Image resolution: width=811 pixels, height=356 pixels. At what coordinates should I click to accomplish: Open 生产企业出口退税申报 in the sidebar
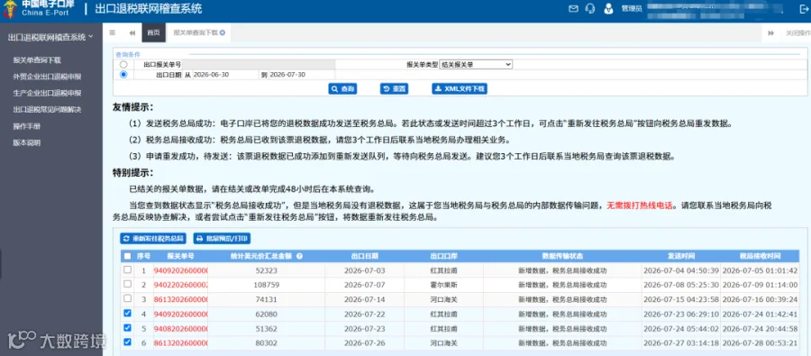(x=47, y=93)
